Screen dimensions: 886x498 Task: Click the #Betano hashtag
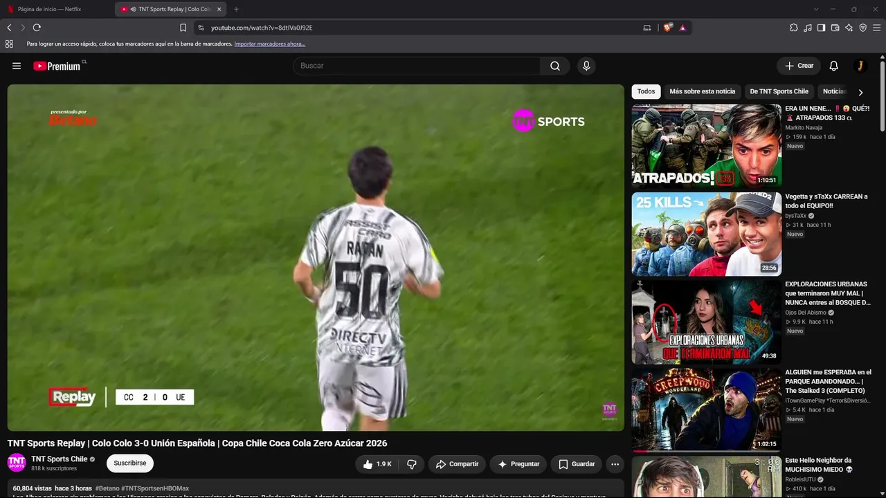107,488
